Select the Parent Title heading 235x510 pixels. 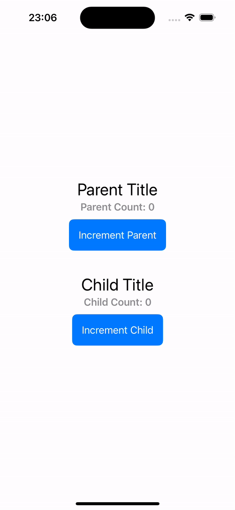point(117,190)
